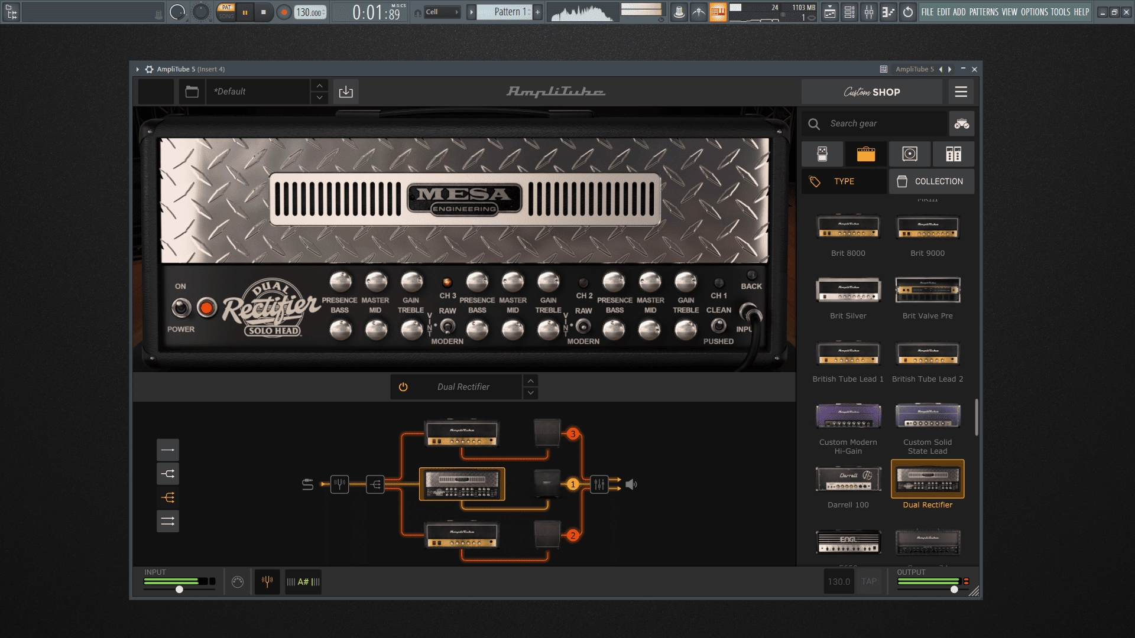Select the Brit Silver amp thumbnail
This screenshot has width=1135, height=638.
848,289
